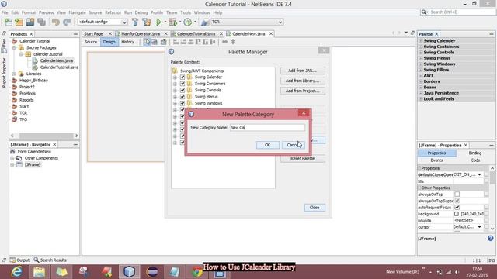Uncheck the Swing Controls palette category

[182, 90]
